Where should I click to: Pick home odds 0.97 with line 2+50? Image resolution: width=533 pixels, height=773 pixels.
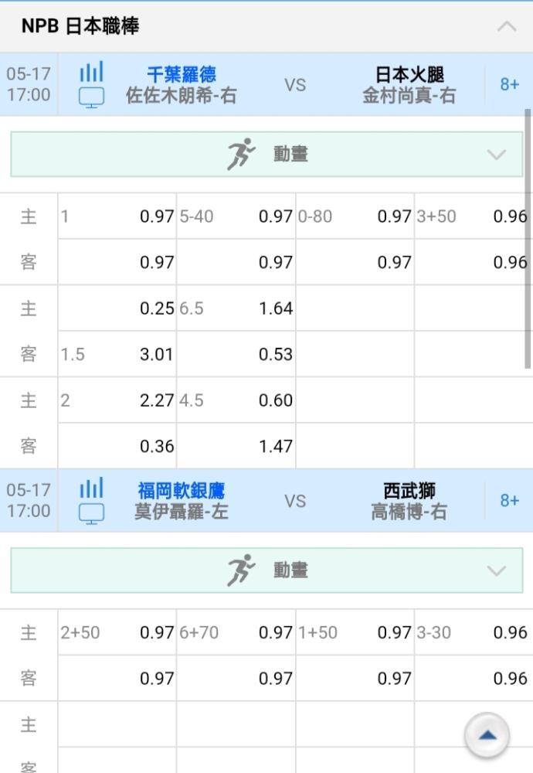[x=157, y=632]
